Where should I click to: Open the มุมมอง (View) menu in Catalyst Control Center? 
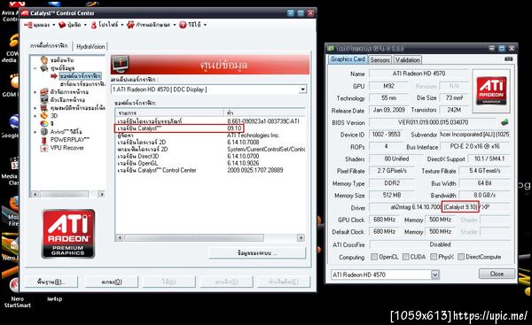(x=40, y=25)
